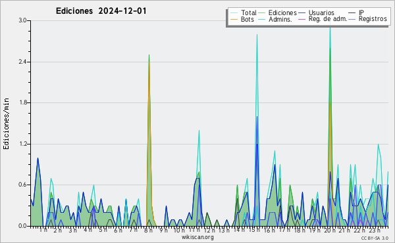This screenshot has height=243, width=395.
Task: Click the '17 h' x-axis label
Action: point(284,230)
